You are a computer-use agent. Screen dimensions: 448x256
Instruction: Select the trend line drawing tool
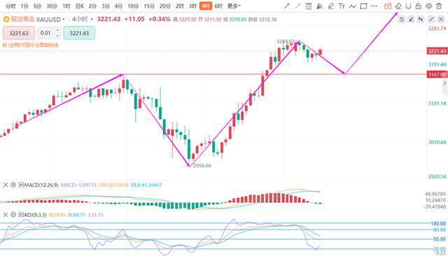[x=286, y=6]
